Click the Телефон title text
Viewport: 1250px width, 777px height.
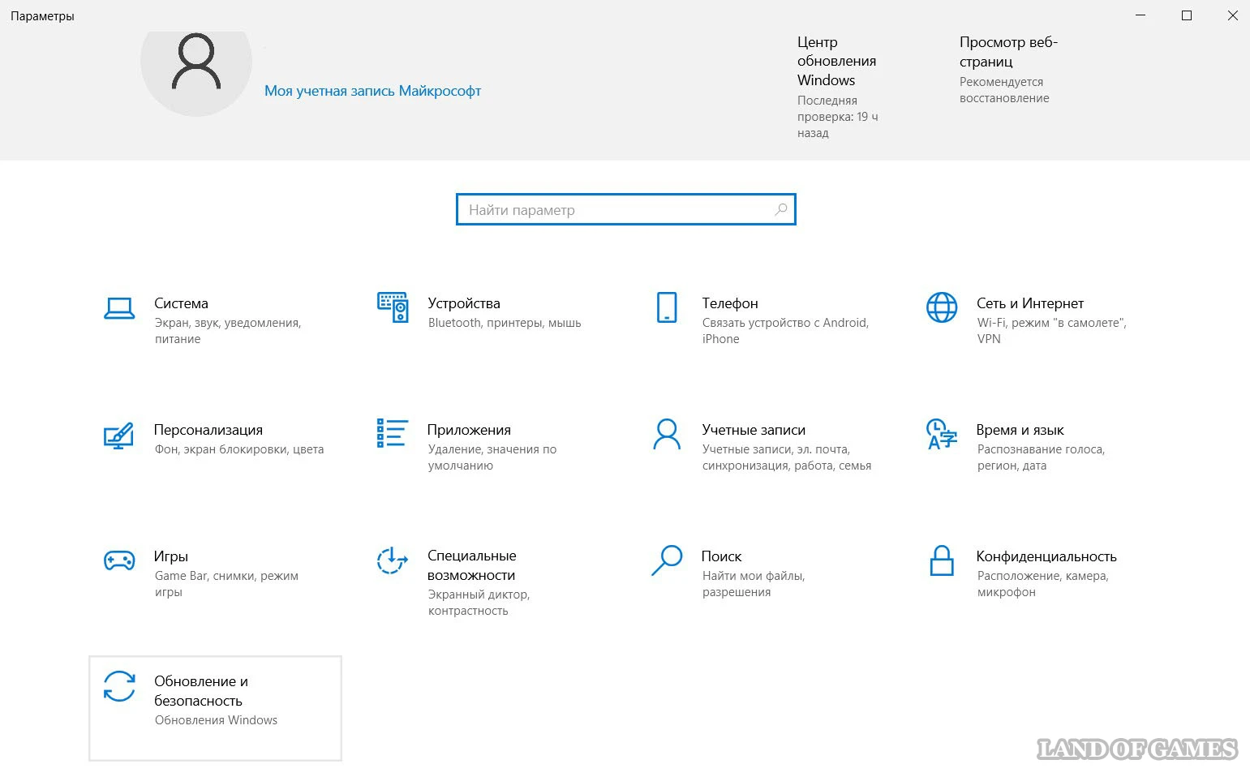coord(730,303)
